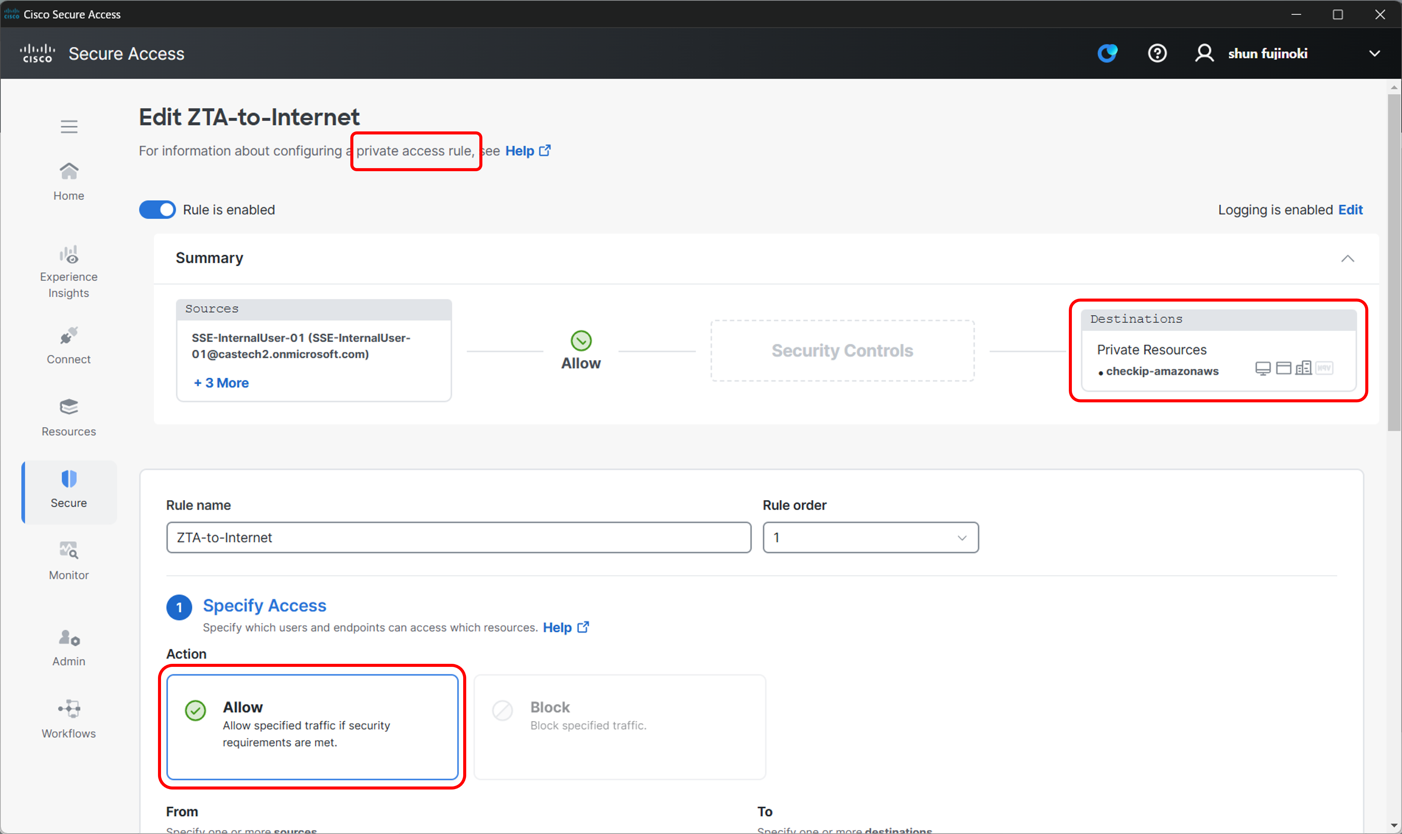The image size is (1402, 834).
Task: Click the Cisco logo in header
Action: [x=37, y=53]
